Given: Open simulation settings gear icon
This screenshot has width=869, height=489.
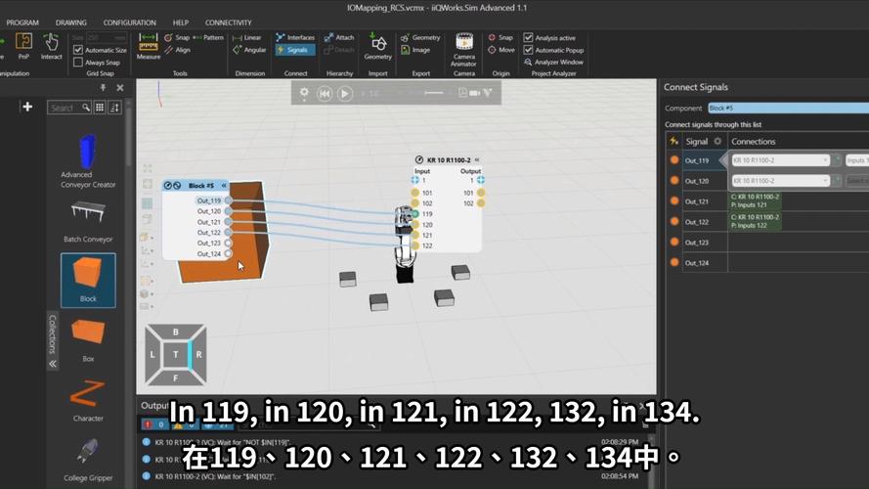Looking at the screenshot, I should 304,93.
